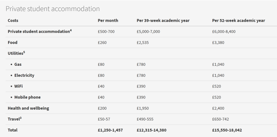This screenshot has height=137, width=277.
Task: Open footnote 5 next to Utilities
Action: click(24, 52)
